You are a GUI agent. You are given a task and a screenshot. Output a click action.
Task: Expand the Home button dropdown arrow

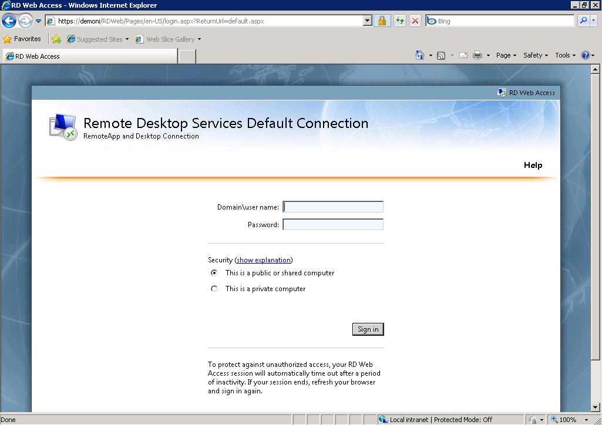[431, 56]
